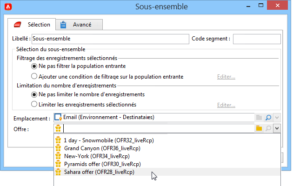Screen dimensions: 293x186
Task: Click the gift icon beside New-York offer
Action: [58, 156]
